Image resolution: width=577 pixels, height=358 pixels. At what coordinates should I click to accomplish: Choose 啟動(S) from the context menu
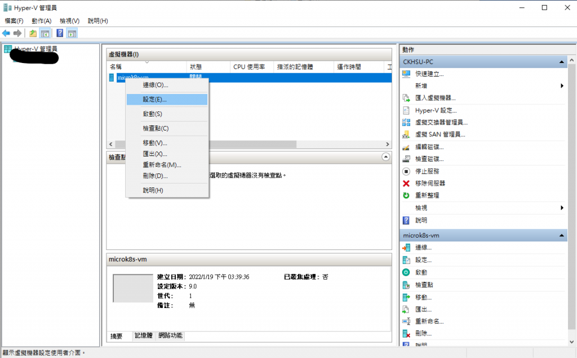click(x=167, y=114)
